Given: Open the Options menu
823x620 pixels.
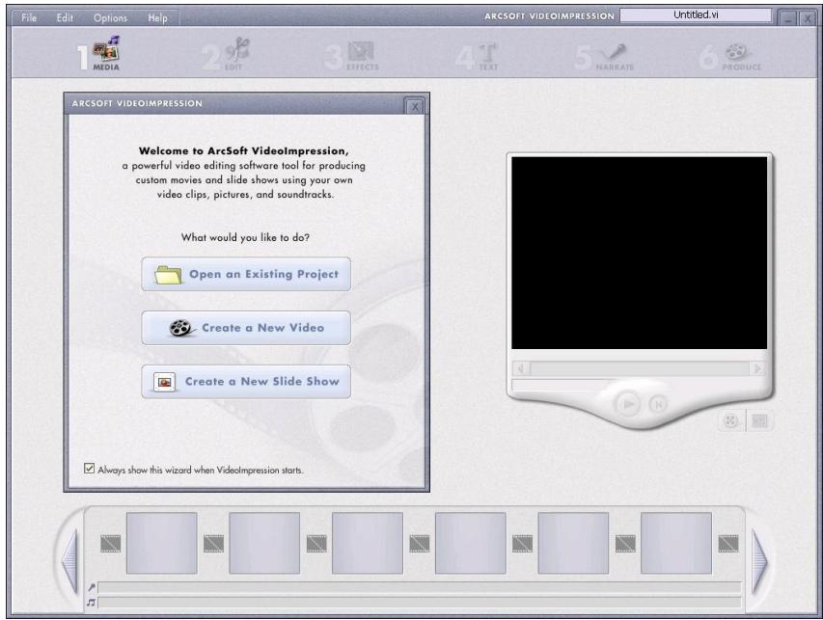Looking at the screenshot, I should (111, 14).
